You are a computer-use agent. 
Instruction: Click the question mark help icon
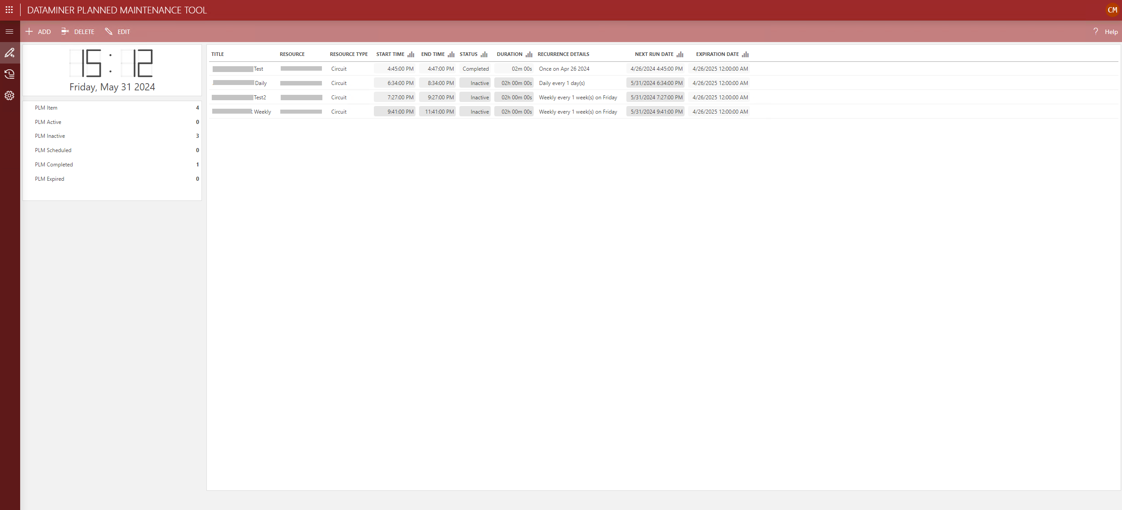(x=1096, y=31)
